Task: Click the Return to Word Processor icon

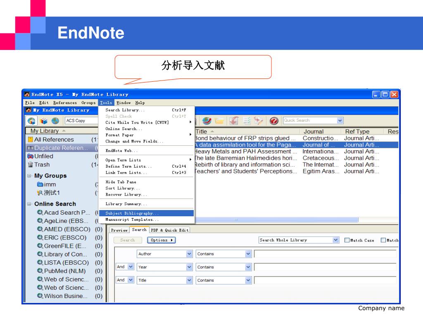Action: (x=259, y=121)
